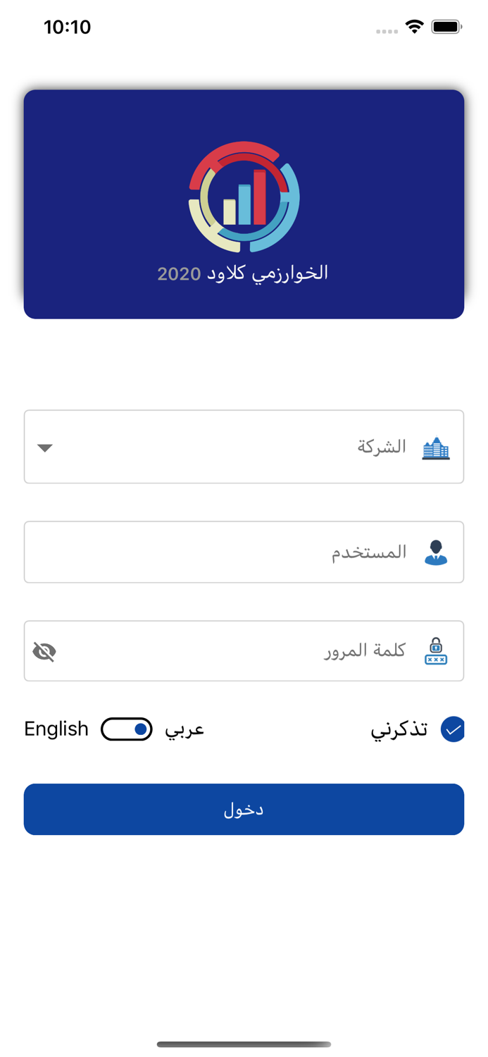Screen dimensions: 488x1057
Task: Click the cellular signal dots in the status bar
Action: pyautogui.click(x=387, y=30)
